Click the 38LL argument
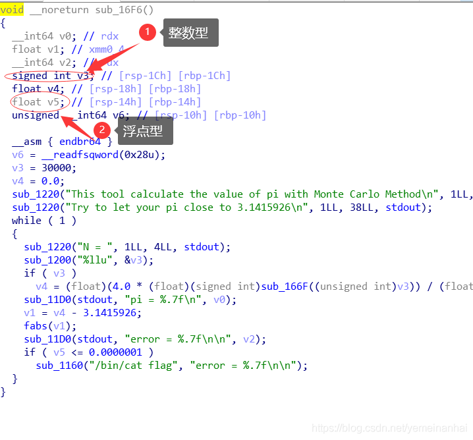Screen dimensions: 473x440 click(x=362, y=207)
